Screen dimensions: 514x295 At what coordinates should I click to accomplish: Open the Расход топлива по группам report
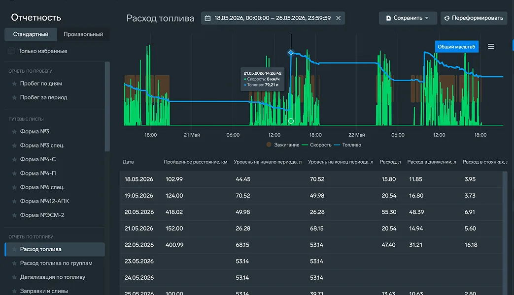tap(56, 263)
